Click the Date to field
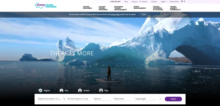This screenshot has height=106, width=220. [102, 99]
